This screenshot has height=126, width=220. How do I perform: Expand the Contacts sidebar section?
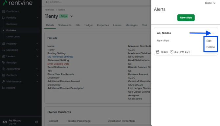(x=37, y=75)
